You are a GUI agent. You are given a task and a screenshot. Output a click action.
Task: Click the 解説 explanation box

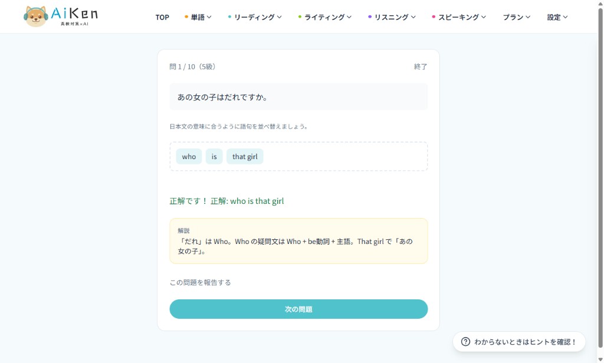(298, 241)
